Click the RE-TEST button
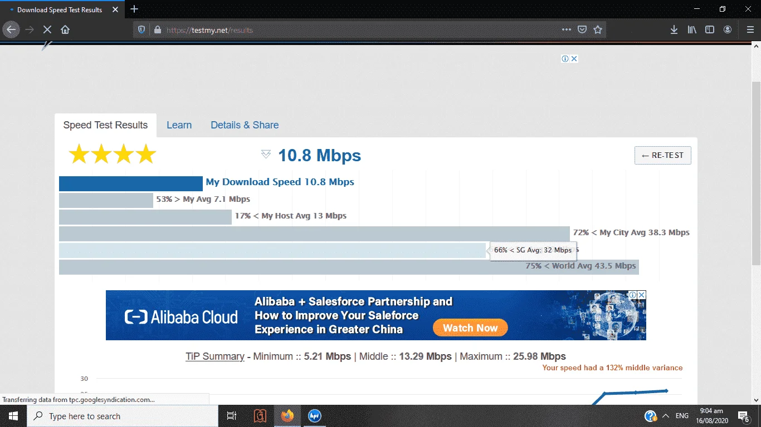761x427 pixels. point(662,155)
